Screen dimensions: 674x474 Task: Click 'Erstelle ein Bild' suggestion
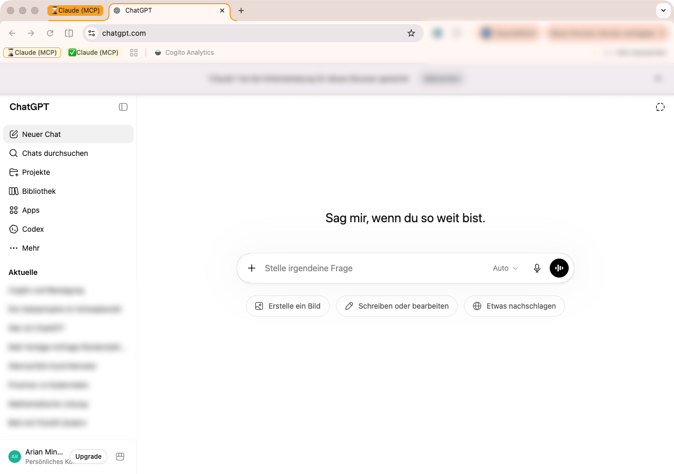click(x=288, y=306)
